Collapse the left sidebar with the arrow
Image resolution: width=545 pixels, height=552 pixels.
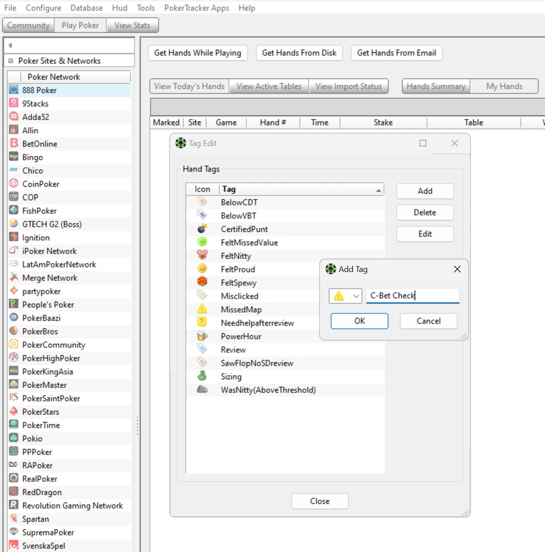click(x=10, y=45)
